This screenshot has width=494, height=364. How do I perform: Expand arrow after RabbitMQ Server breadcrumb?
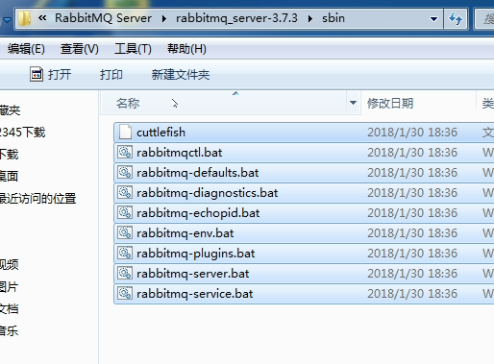(x=164, y=18)
